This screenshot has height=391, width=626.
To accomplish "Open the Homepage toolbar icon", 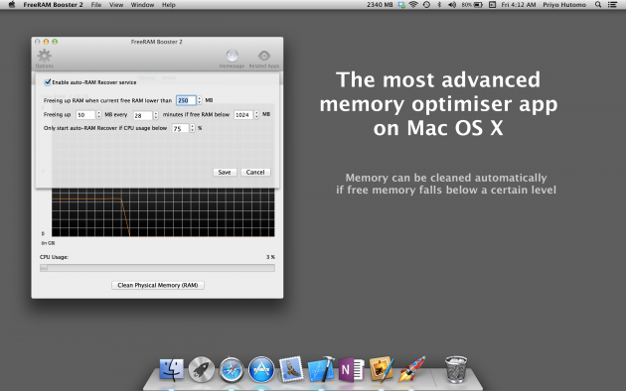I will click(x=232, y=59).
